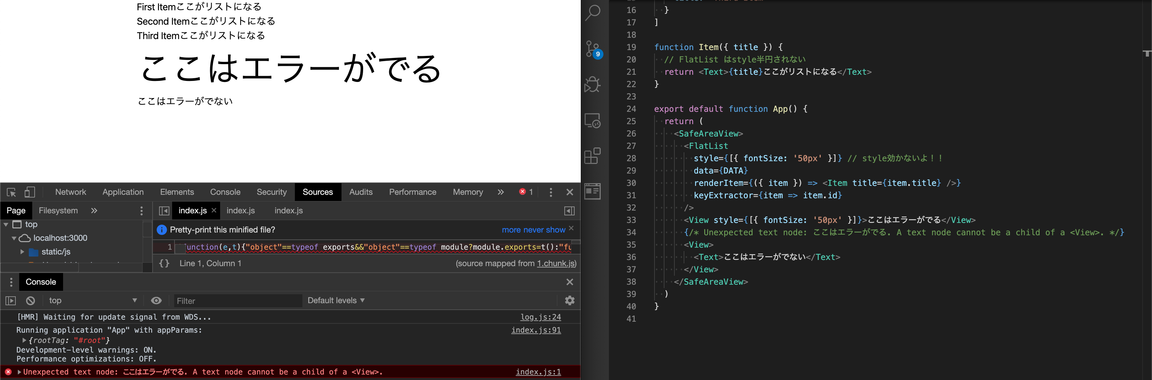Expand the static/js folder
Screen dimensions: 1152x380
[22, 252]
